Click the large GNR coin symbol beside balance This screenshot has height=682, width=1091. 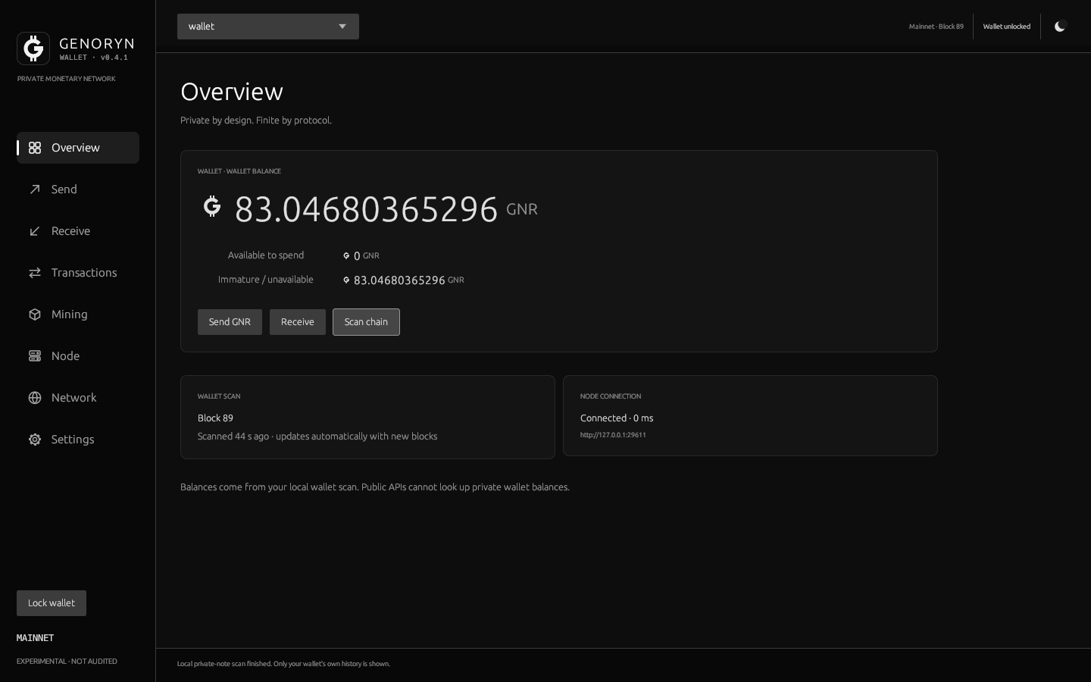212,206
